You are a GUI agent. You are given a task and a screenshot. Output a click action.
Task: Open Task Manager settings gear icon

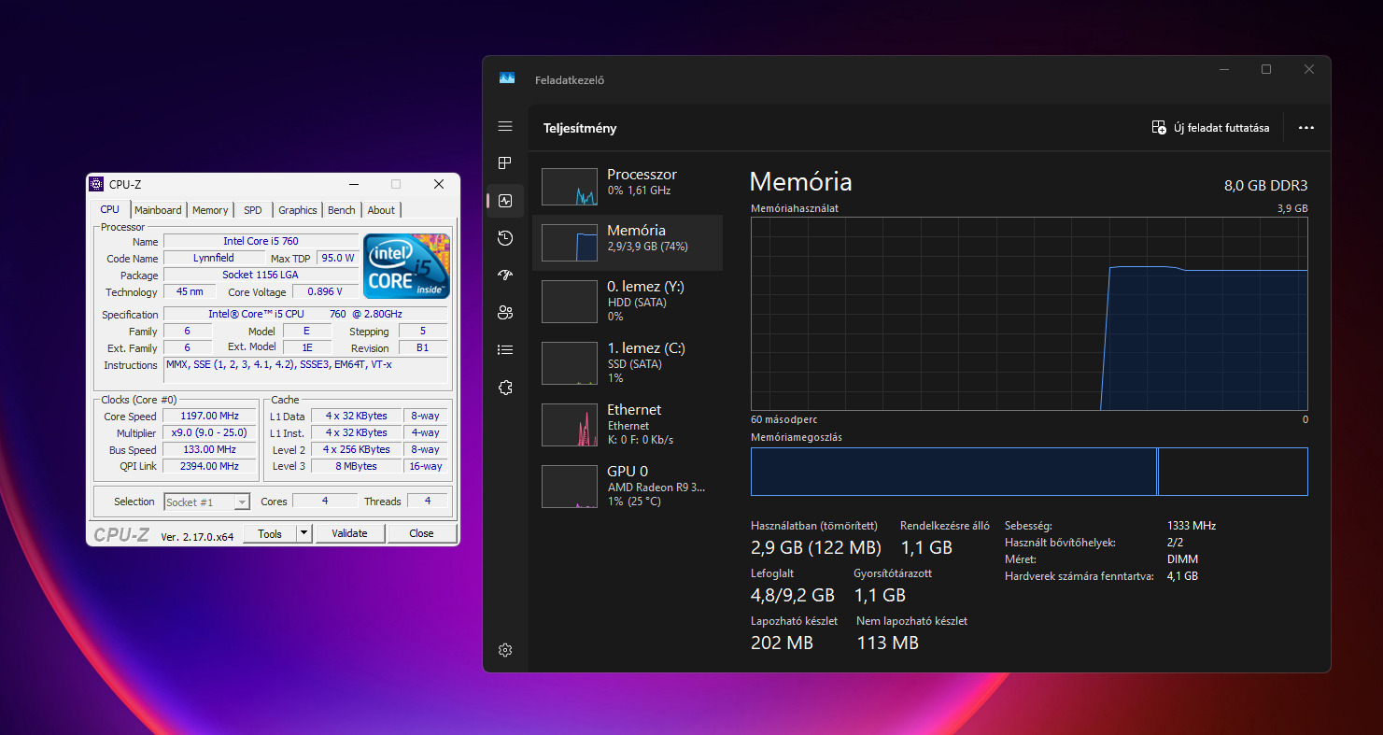(505, 650)
